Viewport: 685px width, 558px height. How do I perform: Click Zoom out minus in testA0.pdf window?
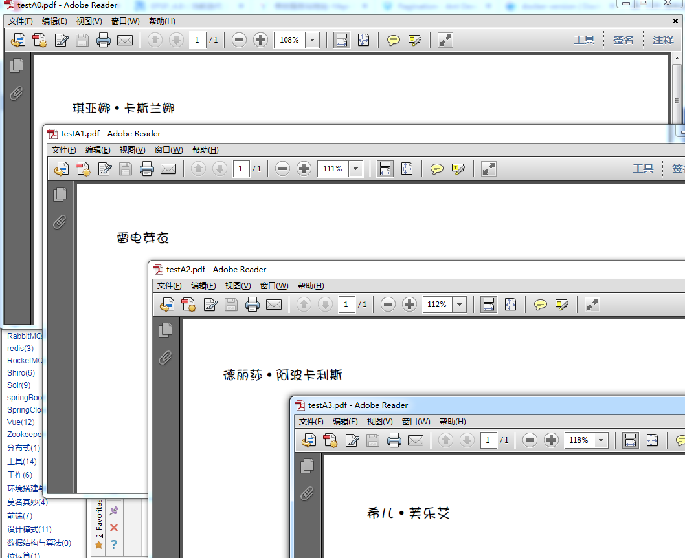point(239,40)
